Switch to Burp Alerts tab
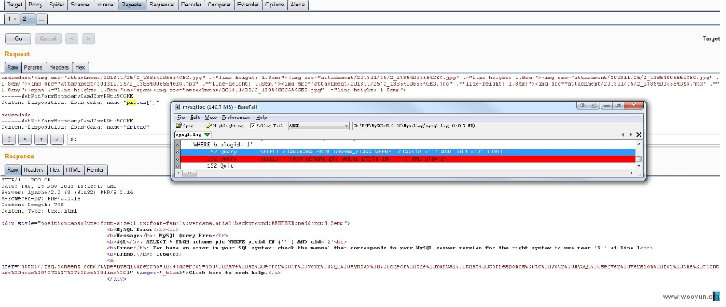 click(297, 5)
